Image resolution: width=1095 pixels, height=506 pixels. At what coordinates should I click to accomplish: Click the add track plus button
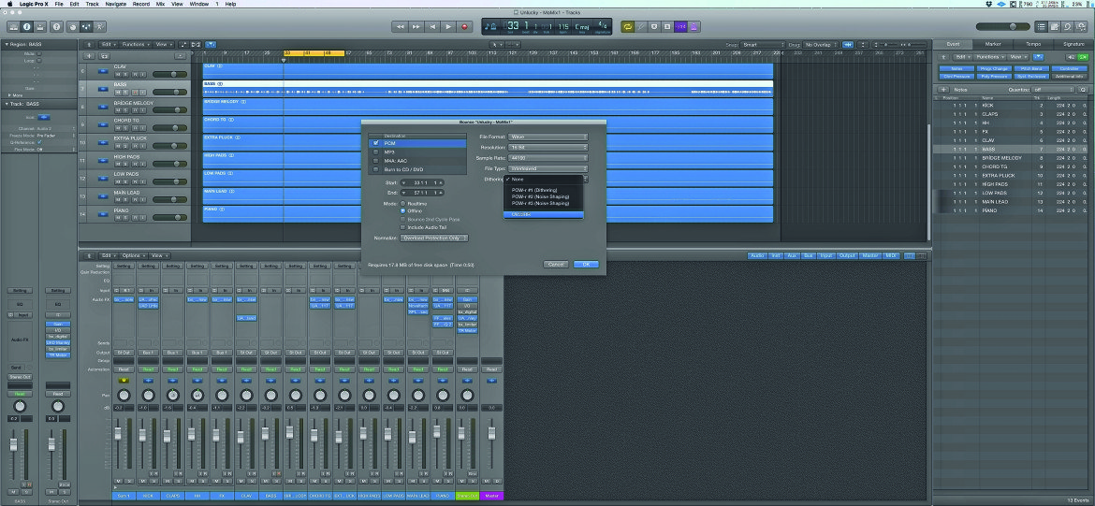[x=90, y=56]
